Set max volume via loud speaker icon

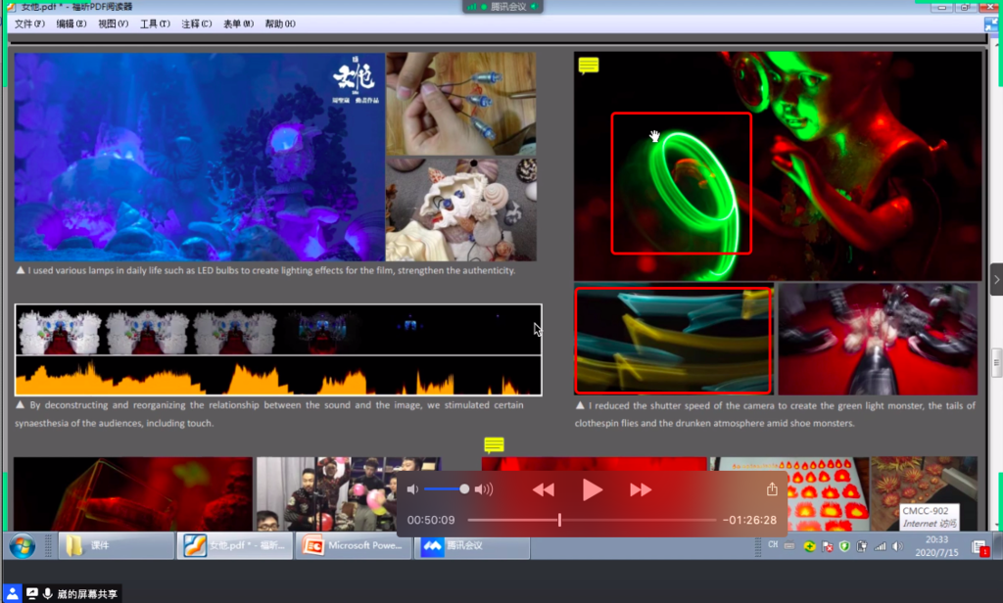tap(484, 489)
